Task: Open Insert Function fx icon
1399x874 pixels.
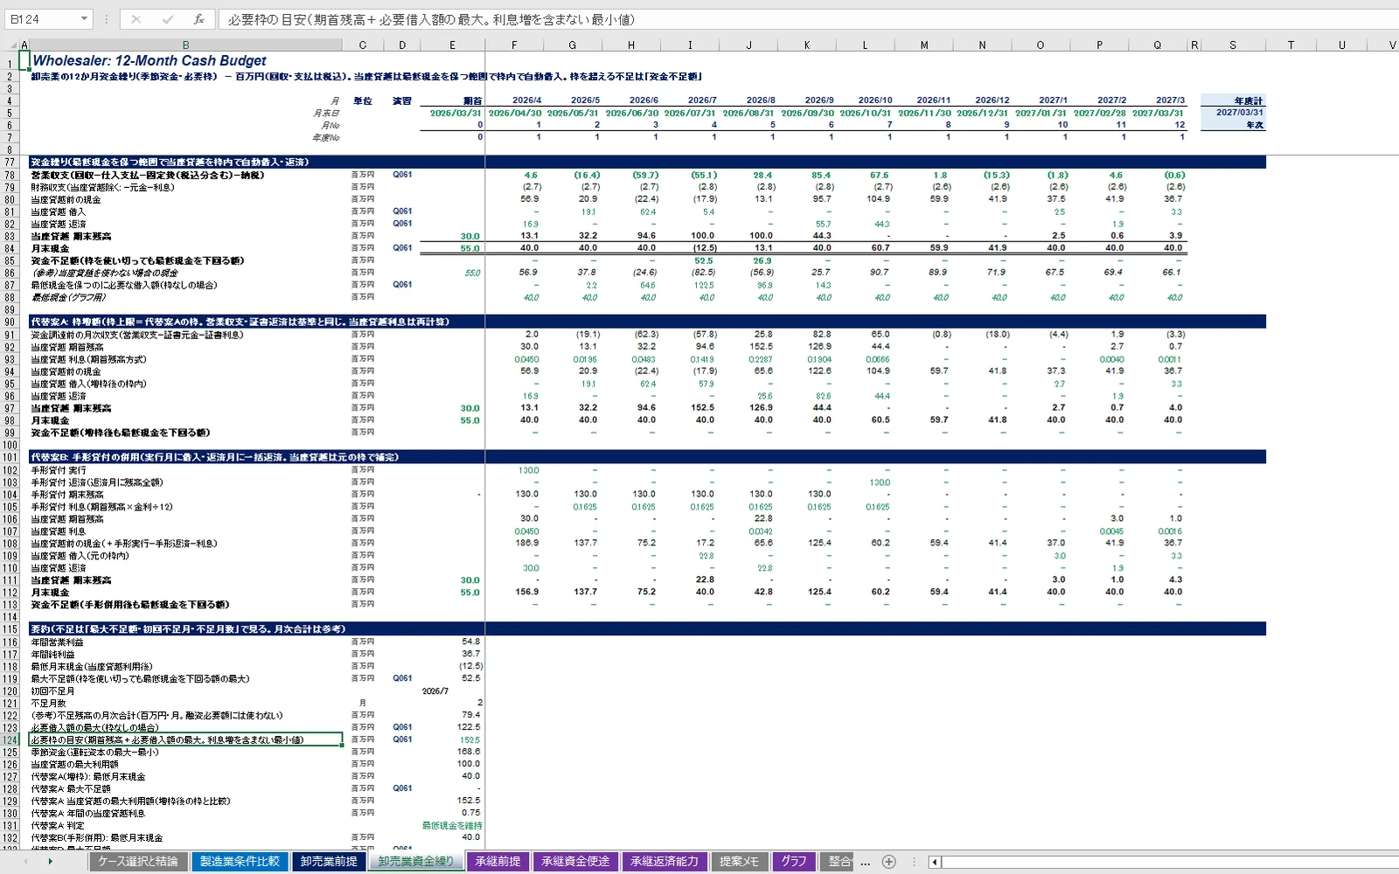Action: coord(199,19)
